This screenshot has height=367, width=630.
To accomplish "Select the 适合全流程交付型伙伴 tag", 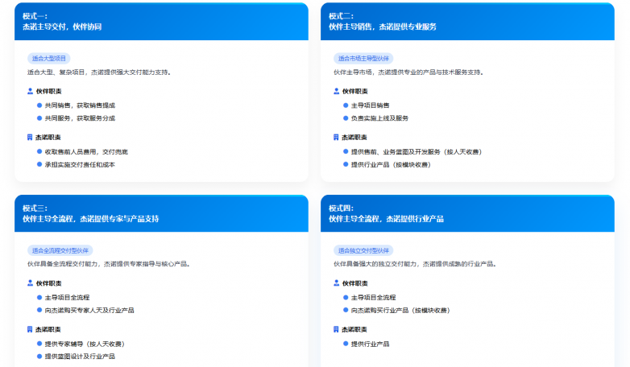I will click(61, 250).
